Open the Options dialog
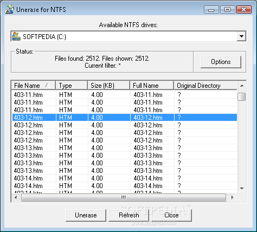The width and height of the screenshot is (257, 232). pyautogui.click(x=221, y=62)
